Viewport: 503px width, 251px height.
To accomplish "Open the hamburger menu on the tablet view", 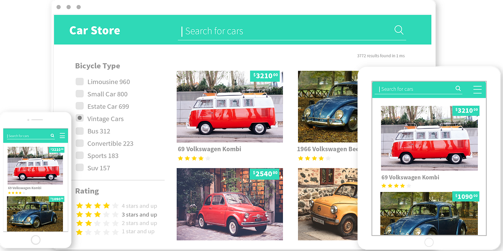I will [x=478, y=89].
